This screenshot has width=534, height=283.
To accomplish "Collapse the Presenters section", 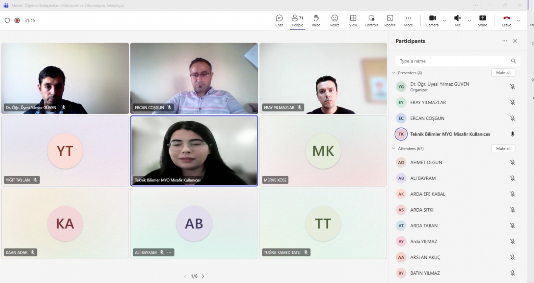I will pos(394,73).
